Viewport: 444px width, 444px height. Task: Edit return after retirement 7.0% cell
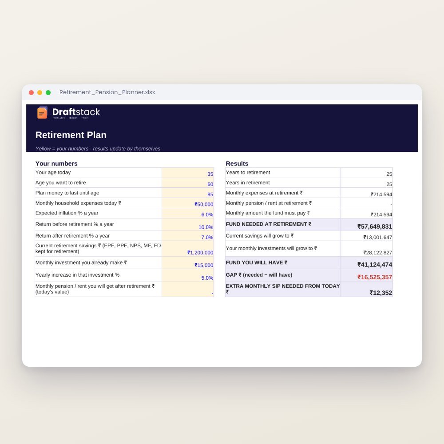pos(188,236)
